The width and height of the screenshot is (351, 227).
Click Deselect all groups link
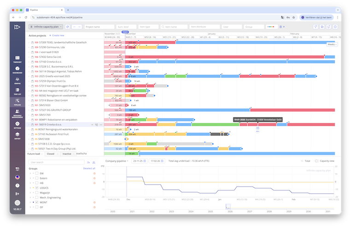click(x=89, y=169)
